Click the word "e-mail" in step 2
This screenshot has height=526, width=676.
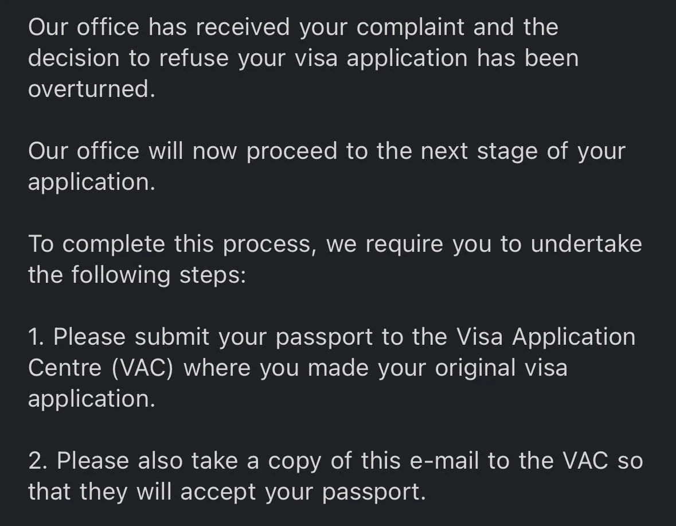click(444, 461)
